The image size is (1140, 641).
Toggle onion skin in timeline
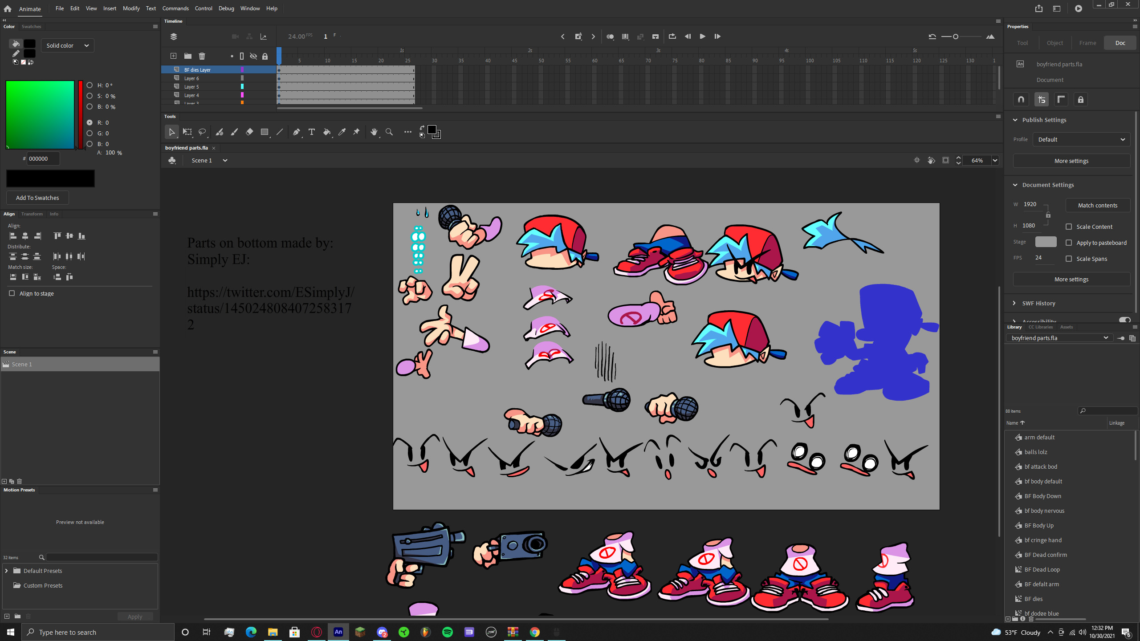(610, 37)
